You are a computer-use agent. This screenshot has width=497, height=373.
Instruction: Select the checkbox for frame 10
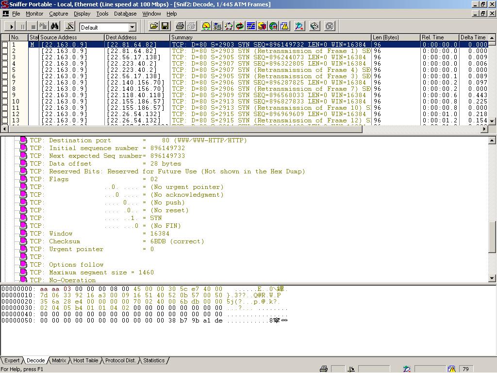pyautogui.click(x=5, y=102)
